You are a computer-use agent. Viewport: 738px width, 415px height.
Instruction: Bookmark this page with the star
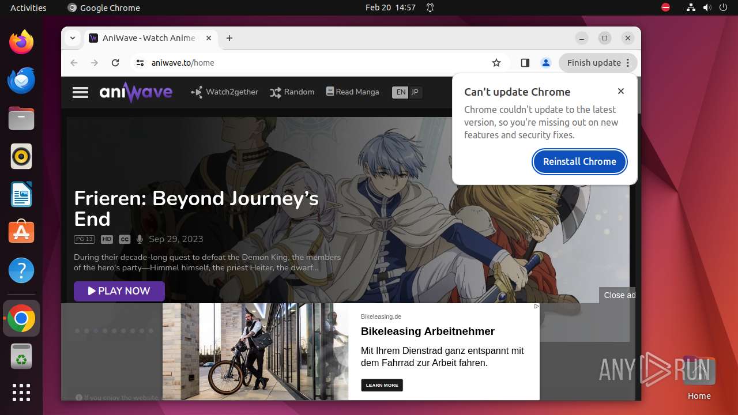[496, 63]
